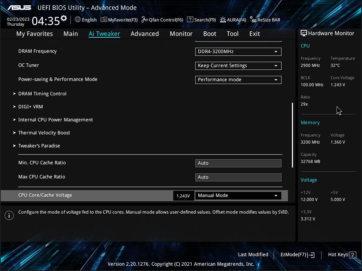
Task: Switch to the Boot tab
Action: coord(210,34)
